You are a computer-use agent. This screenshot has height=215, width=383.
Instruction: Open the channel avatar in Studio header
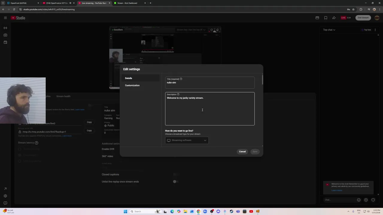(x=377, y=18)
